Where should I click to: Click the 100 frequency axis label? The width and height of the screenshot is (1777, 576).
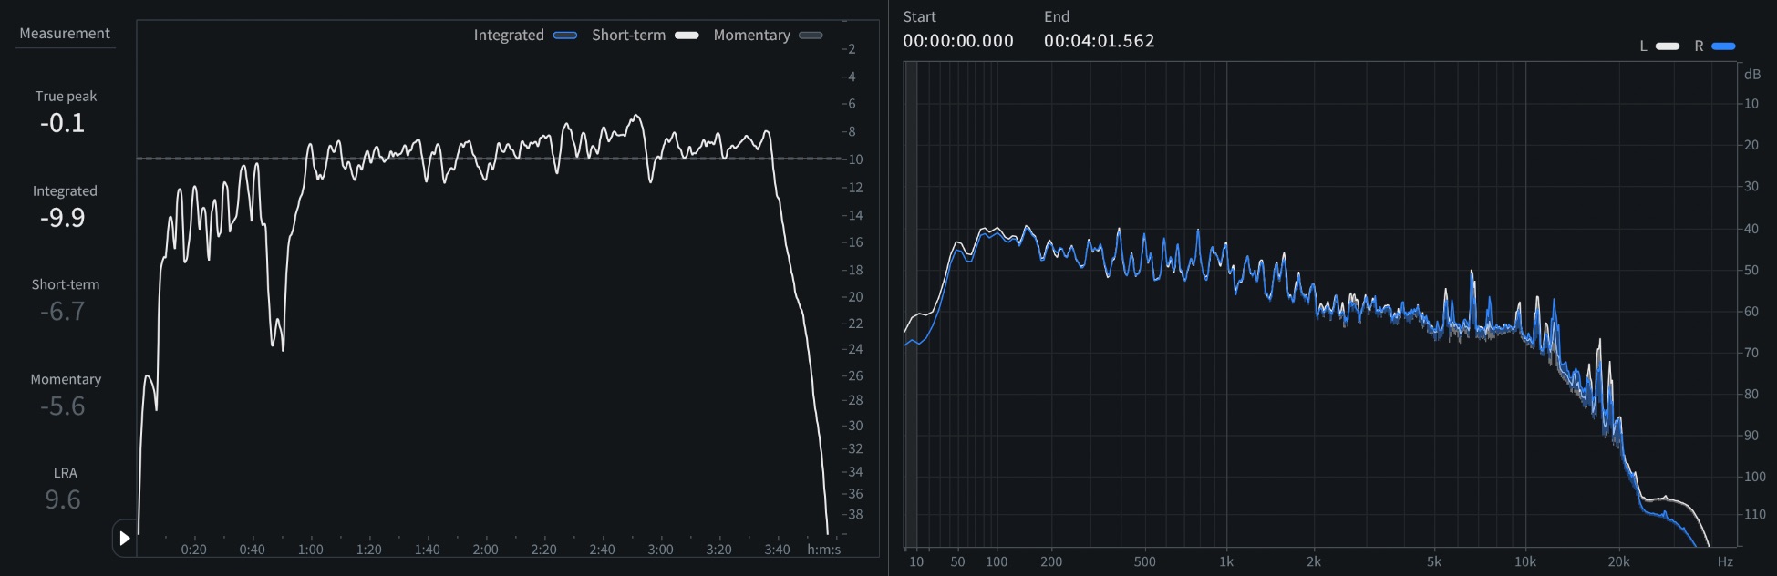click(x=997, y=561)
